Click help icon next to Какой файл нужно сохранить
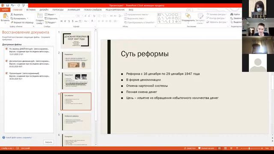Image resolution: width=274 pixels, height=154 pixels. coord(4,138)
